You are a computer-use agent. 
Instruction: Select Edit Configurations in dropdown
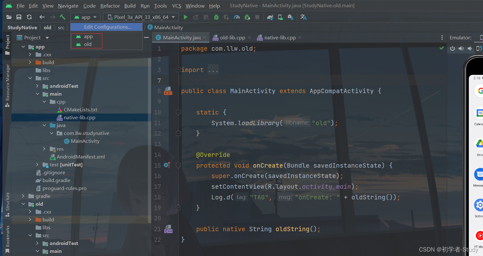[x=106, y=27]
